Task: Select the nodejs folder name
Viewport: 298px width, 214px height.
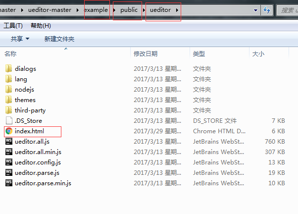Action: (x=25, y=90)
